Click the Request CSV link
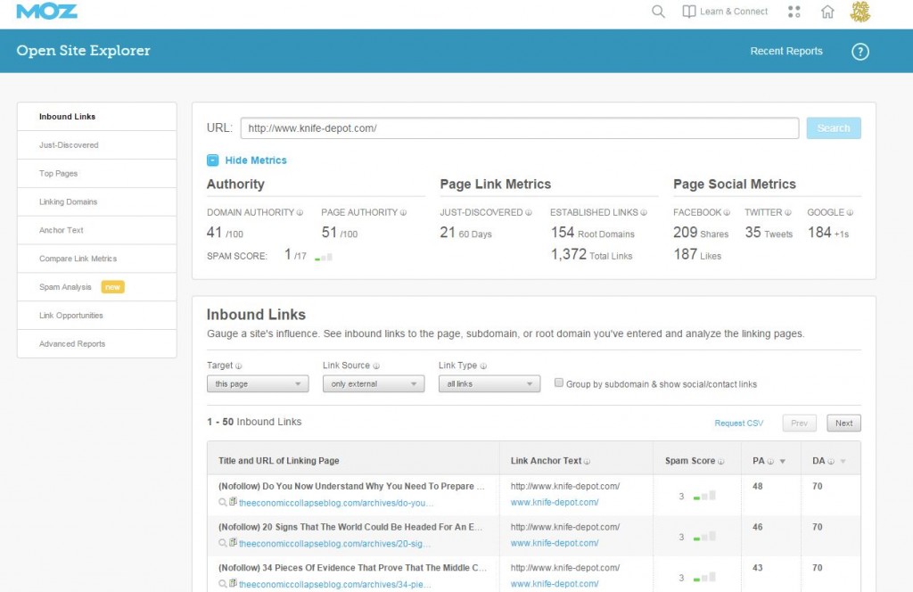 coord(739,423)
